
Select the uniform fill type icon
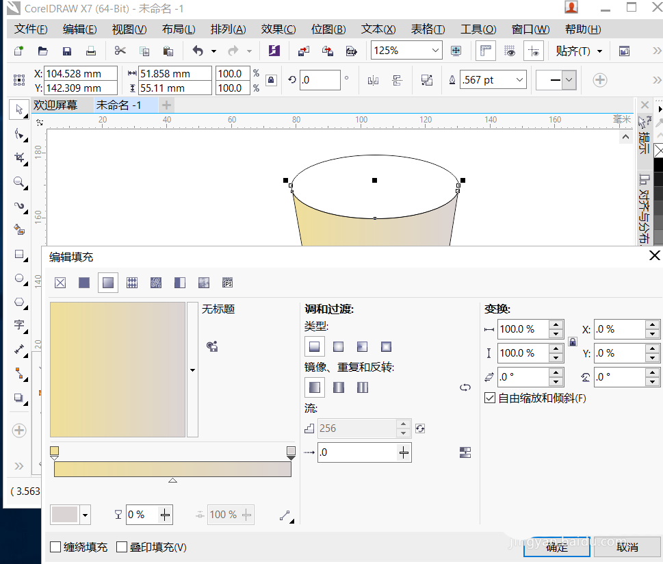[x=83, y=282]
